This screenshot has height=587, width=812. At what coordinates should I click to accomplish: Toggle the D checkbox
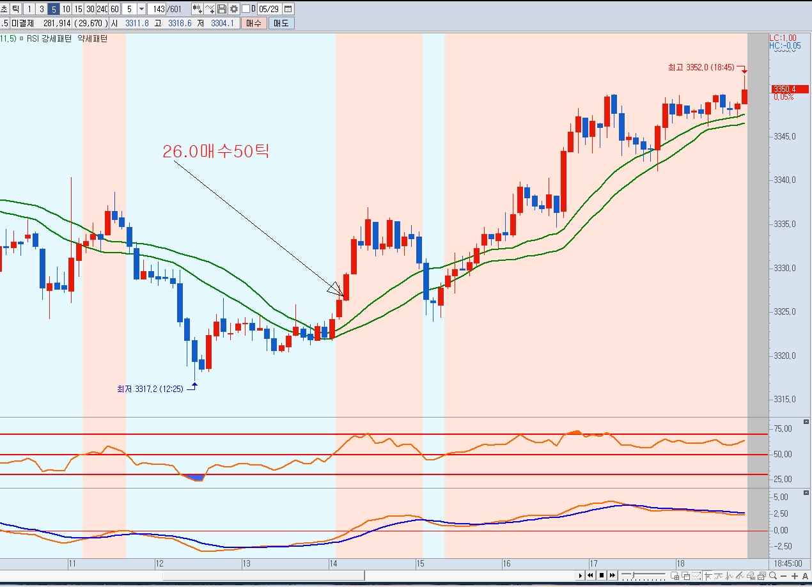click(246, 9)
